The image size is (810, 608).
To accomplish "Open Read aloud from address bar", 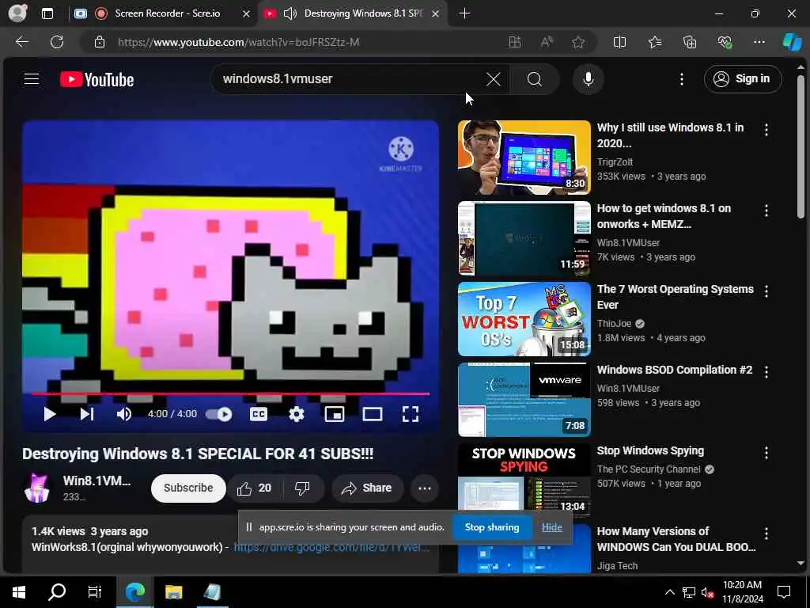I will click(547, 42).
